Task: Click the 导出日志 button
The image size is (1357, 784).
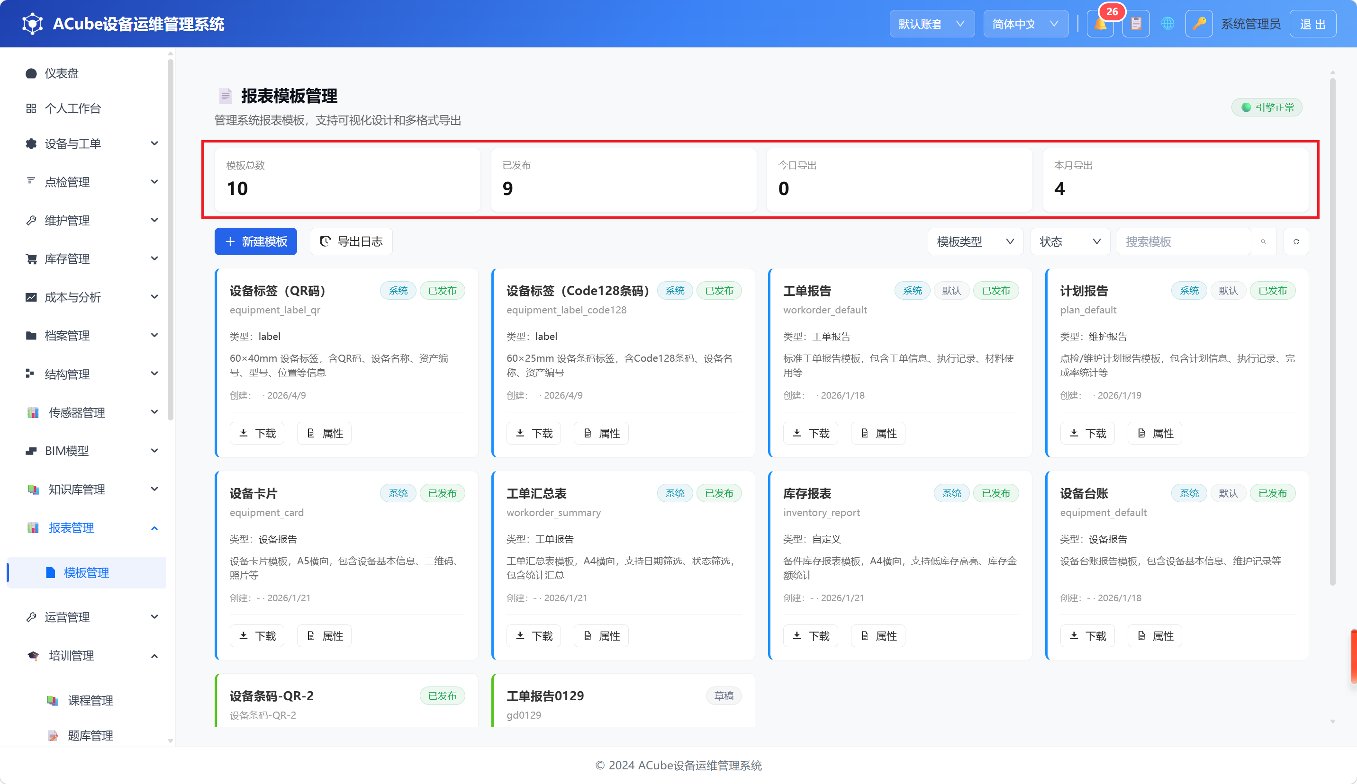Action: click(x=351, y=241)
